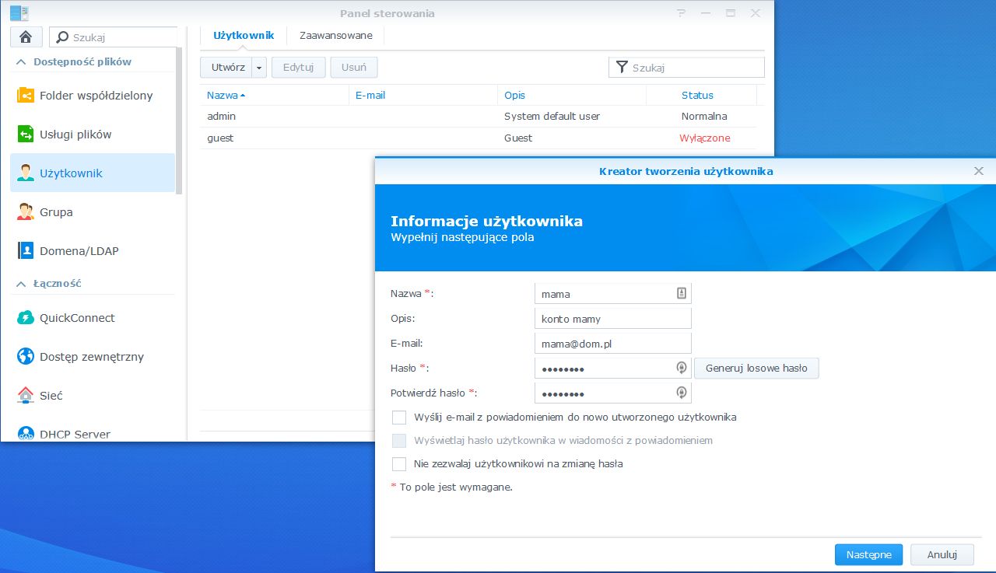Click the magnifier icon in sidebar search
This screenshot has width=996, height=573.
(63, 37)
